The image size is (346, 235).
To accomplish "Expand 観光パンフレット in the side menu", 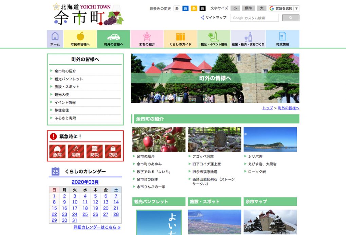I will (69, 79).
